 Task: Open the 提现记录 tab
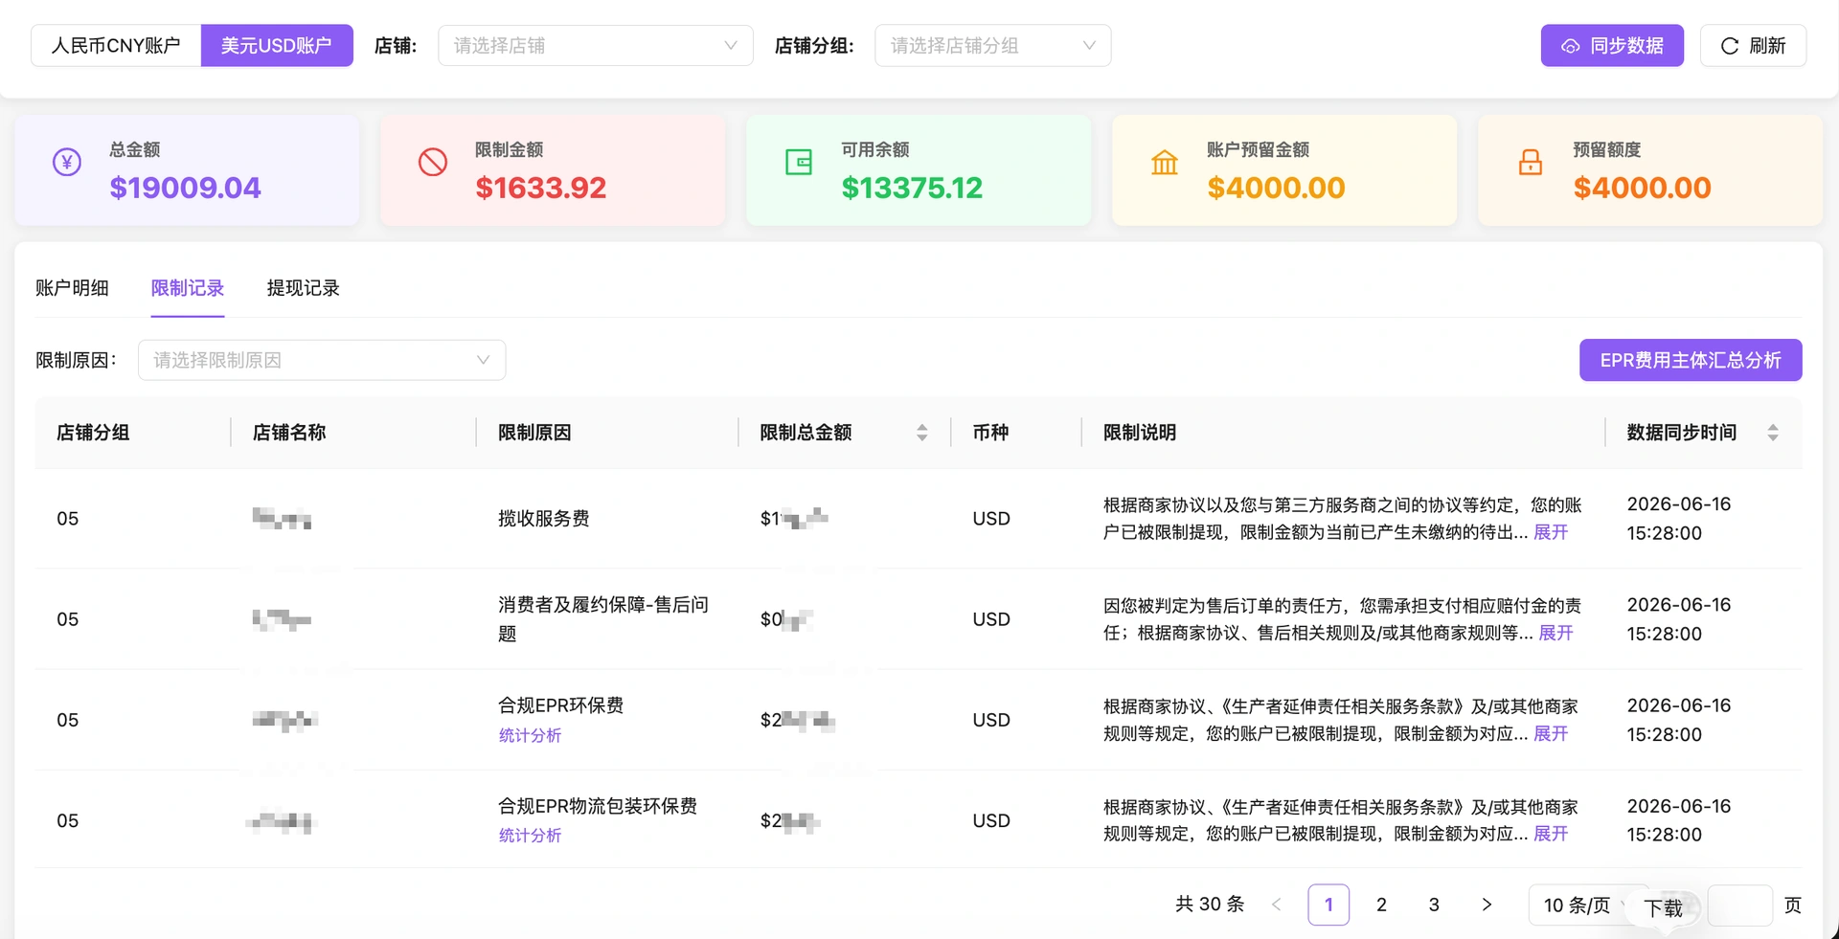(x=303, y=288)
